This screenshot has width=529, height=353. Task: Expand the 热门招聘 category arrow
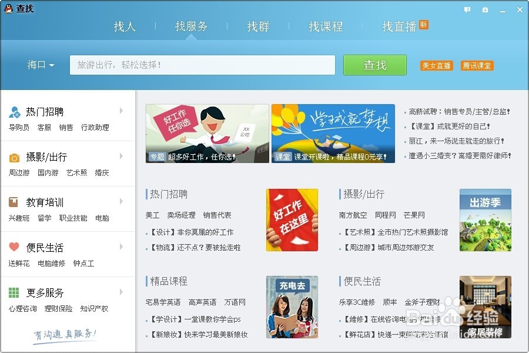121,111
